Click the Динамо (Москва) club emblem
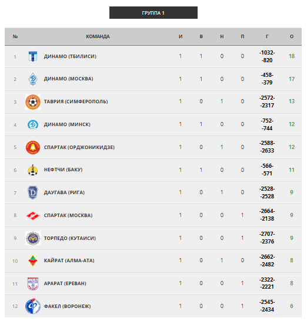The width and height of the screenshot is (307, 325). tap(33, 79)
